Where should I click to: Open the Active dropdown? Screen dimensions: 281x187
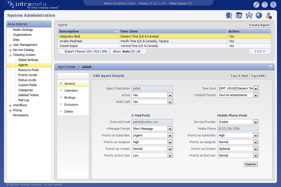[x=170, y=95]
